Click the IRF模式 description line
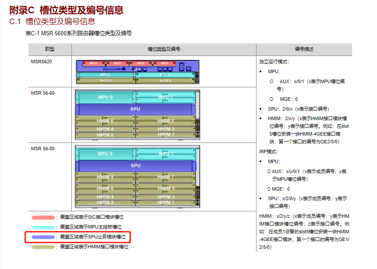 coord(268,152)
